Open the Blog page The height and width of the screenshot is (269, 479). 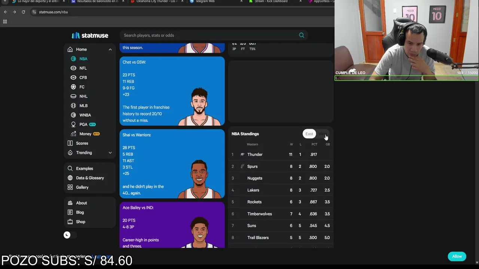pos(80,212)
